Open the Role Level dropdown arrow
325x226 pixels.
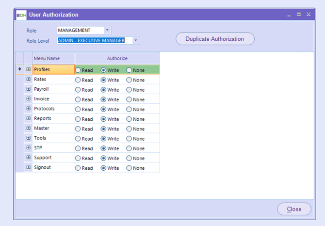click(x=136, y=40)
